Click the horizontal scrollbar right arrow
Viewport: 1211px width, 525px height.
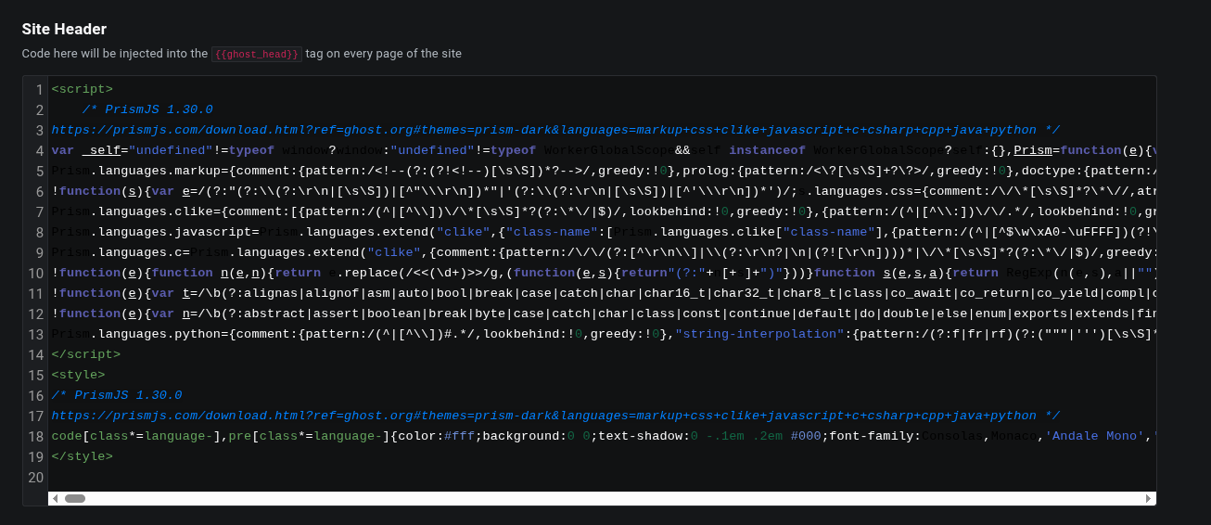(x=1149, y=498)
